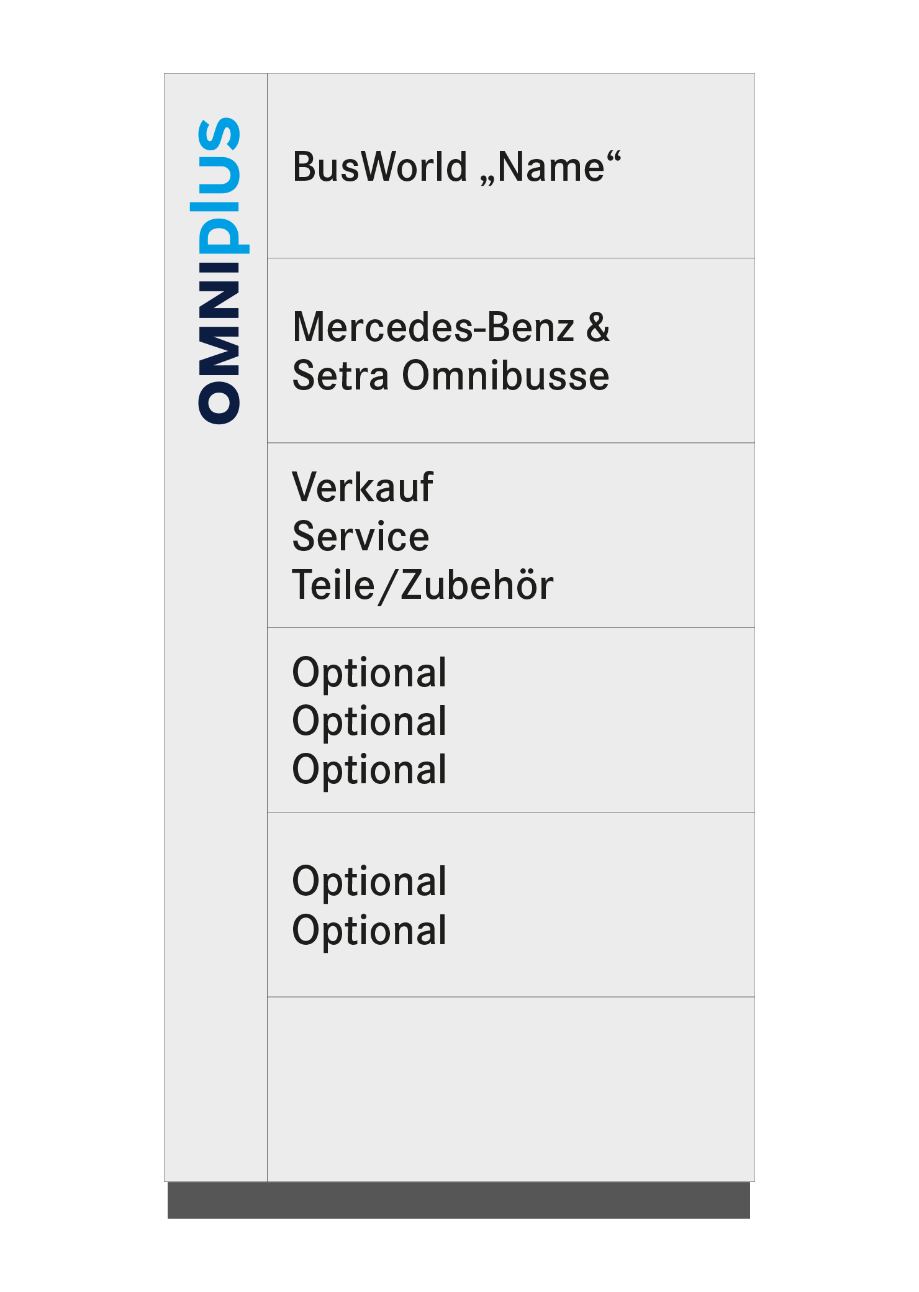Viewport: 919px width, 1292px height.
Task: Click the quoted word "Name" in the top panel
Action: click(x=550, y=168)
